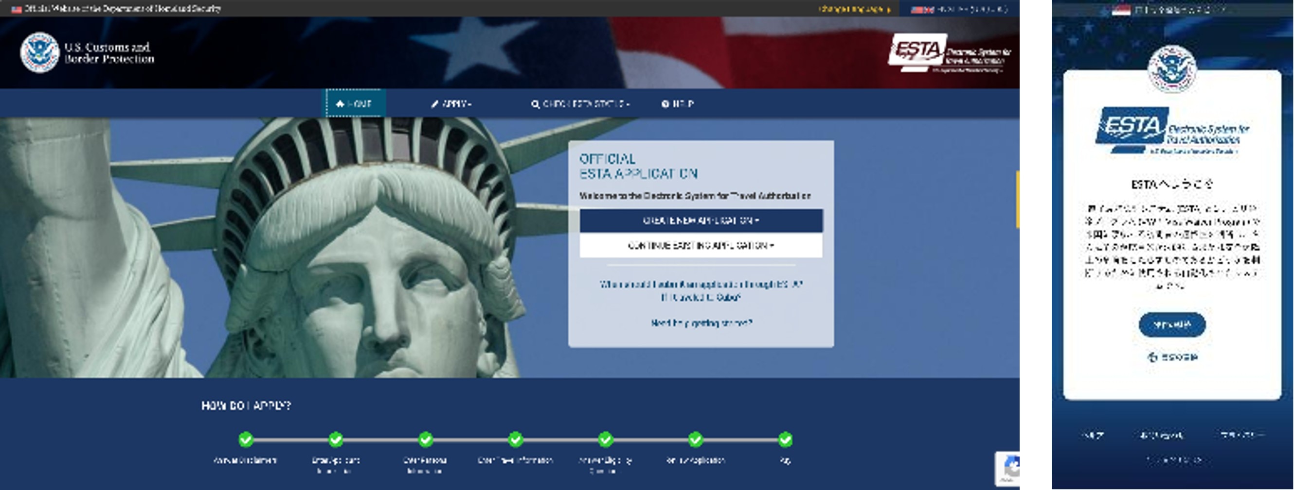Viewport: 1294px width, 490px height.
Task: Click the first green checkmark step icon
Action: coord(246,439)
